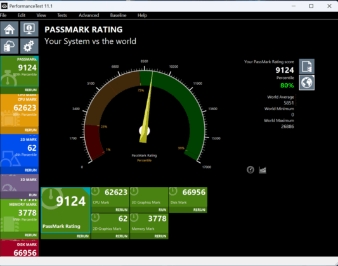Open the Tests menu
Image resolution: width=338 pixels, height=266 pixels.
[62, 15]
